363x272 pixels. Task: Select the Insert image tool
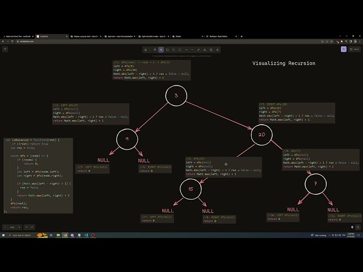(211, 50)
